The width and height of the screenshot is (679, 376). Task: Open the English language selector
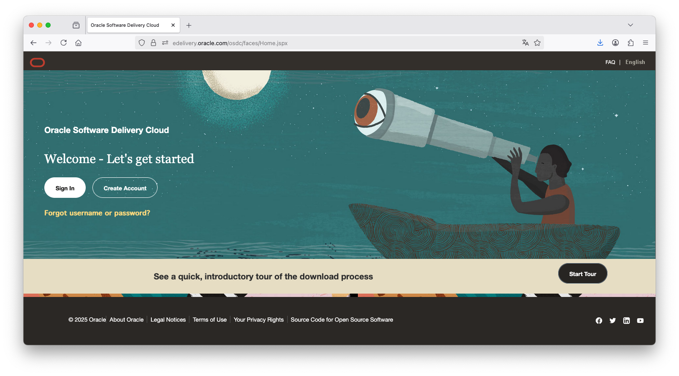pyautogui.click(x=635, y=62)
